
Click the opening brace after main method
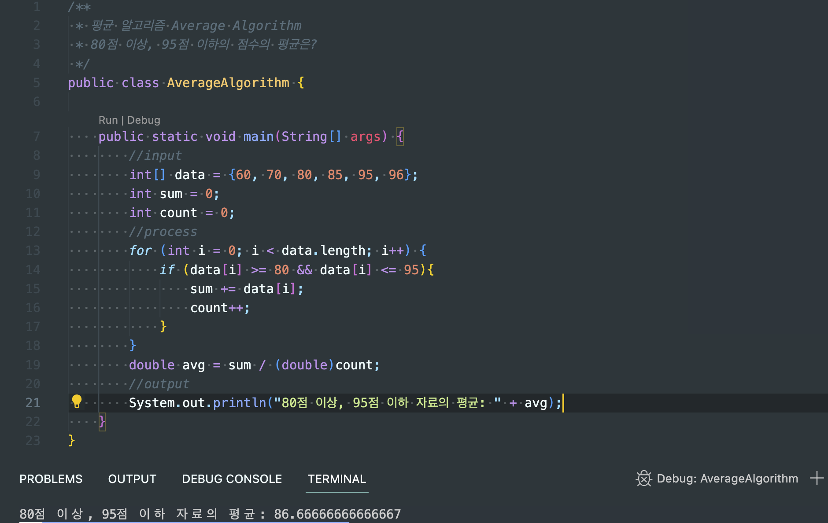(x=400, y=136)
